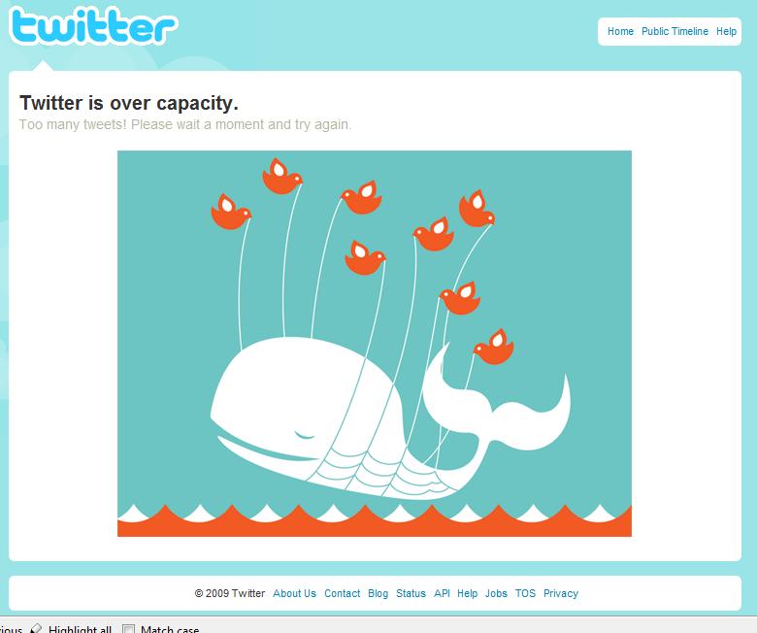Screen dimensions: 757x633
Task: Visit the About Us footer link
Action: pos(294,593)
